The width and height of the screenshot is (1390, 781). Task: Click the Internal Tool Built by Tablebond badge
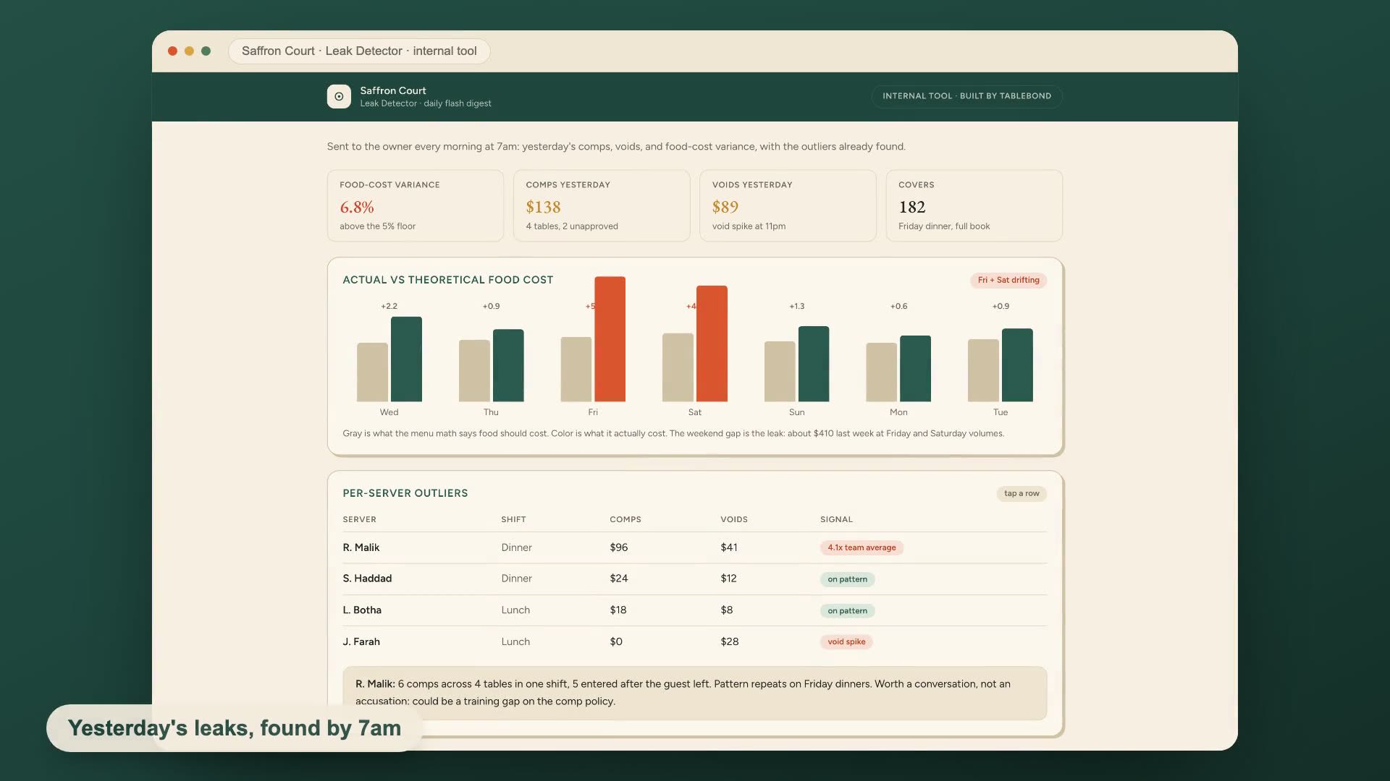click(x=966, y=96)
